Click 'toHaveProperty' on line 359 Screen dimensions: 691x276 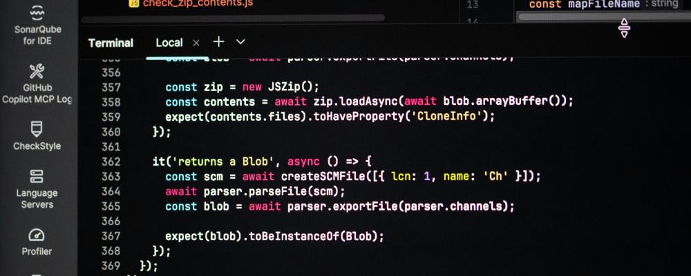358,117
